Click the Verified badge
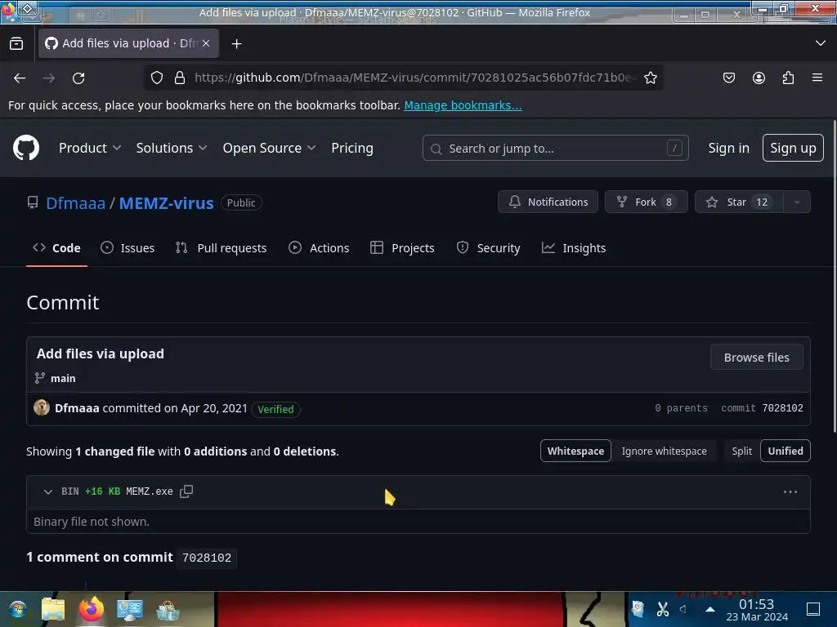The height and width of the screenshot is (627, 837). pos(275,409)
